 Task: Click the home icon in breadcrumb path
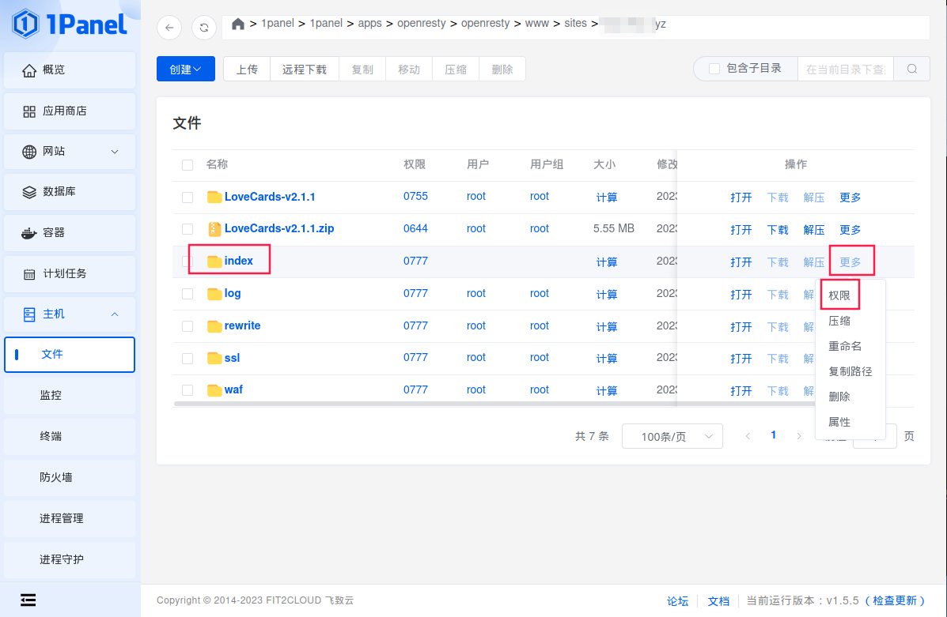[x=237, y=24]
